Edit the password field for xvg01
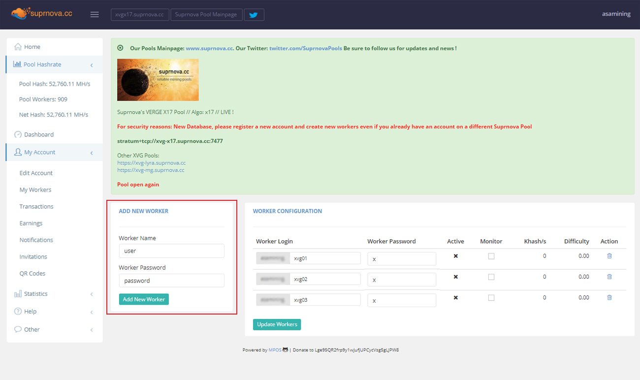Image resolution: width=640 pixels, height=380 pixels. pyautogui.click(x=402, y=259)
